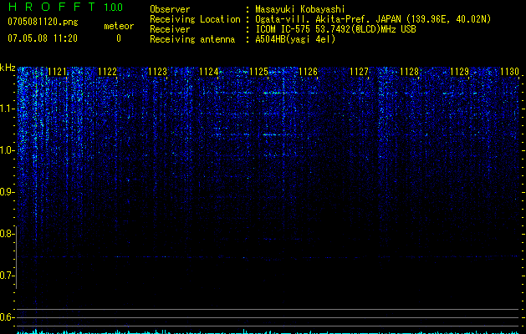The image size is (526, 334).
Task: Click the kHz axis unit label
Action: (8, 68)
